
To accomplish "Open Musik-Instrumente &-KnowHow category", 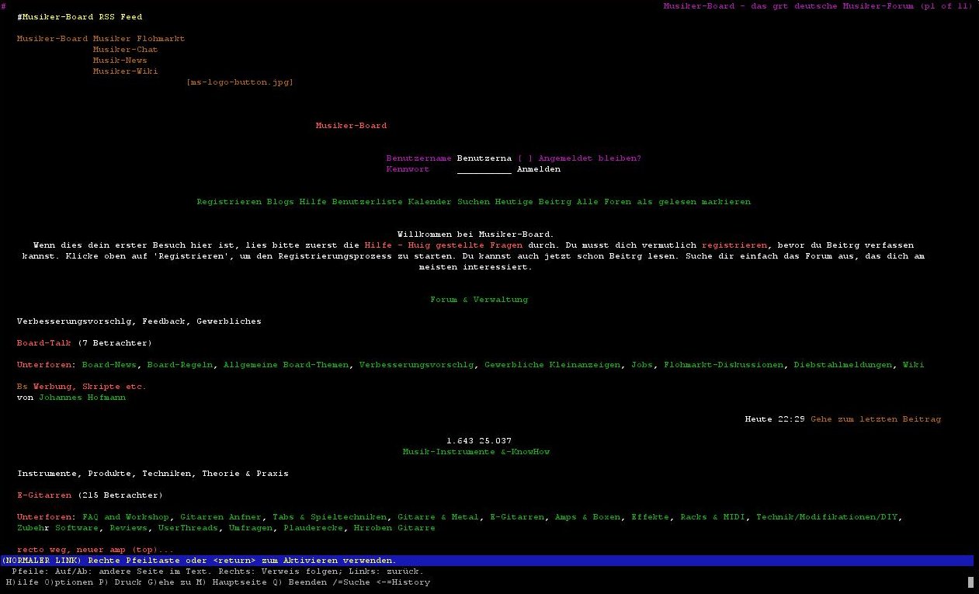I will (476, 452).
